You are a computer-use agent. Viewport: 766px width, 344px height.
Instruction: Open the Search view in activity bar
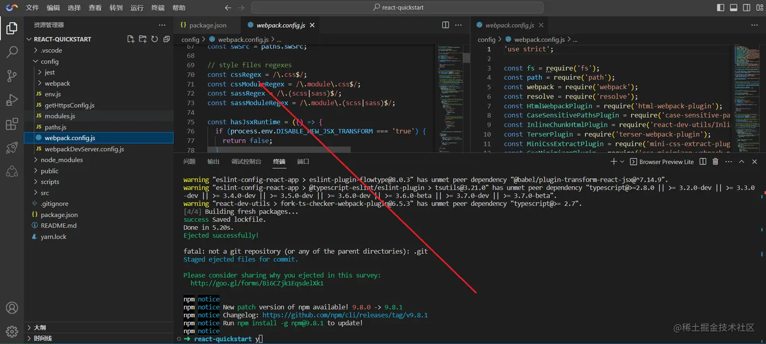(x=12, y=52)
